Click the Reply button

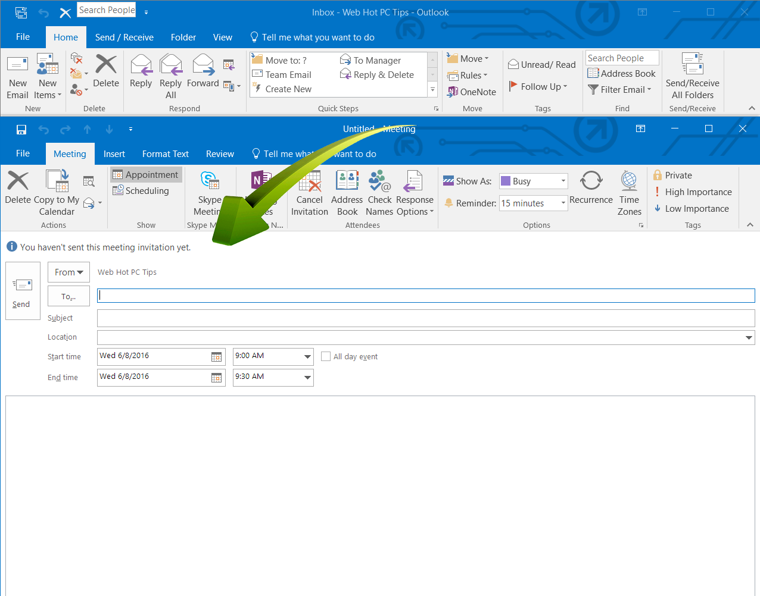[x=141, y=71]
